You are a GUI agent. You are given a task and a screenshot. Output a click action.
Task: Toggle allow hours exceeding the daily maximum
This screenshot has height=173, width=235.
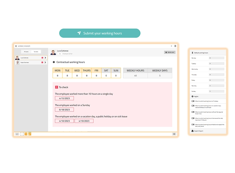[193, 118]
